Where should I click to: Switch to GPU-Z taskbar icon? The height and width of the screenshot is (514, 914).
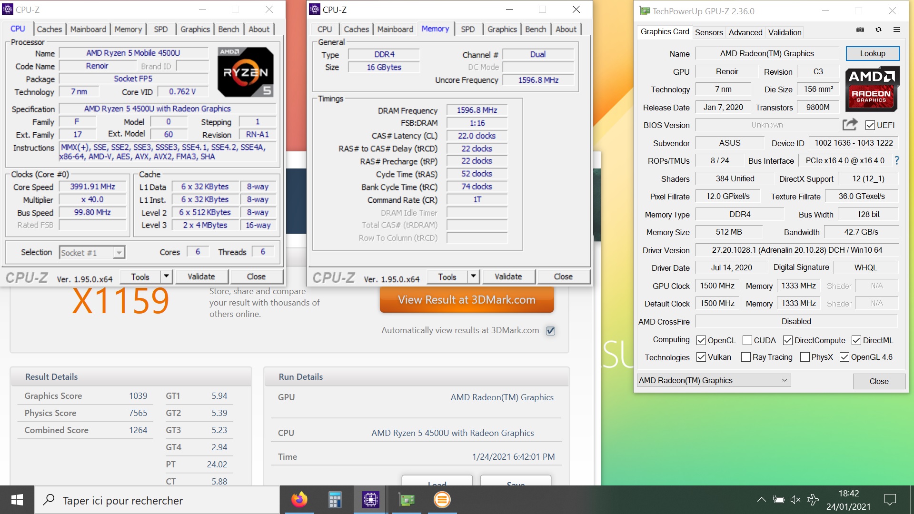[407, 500]
